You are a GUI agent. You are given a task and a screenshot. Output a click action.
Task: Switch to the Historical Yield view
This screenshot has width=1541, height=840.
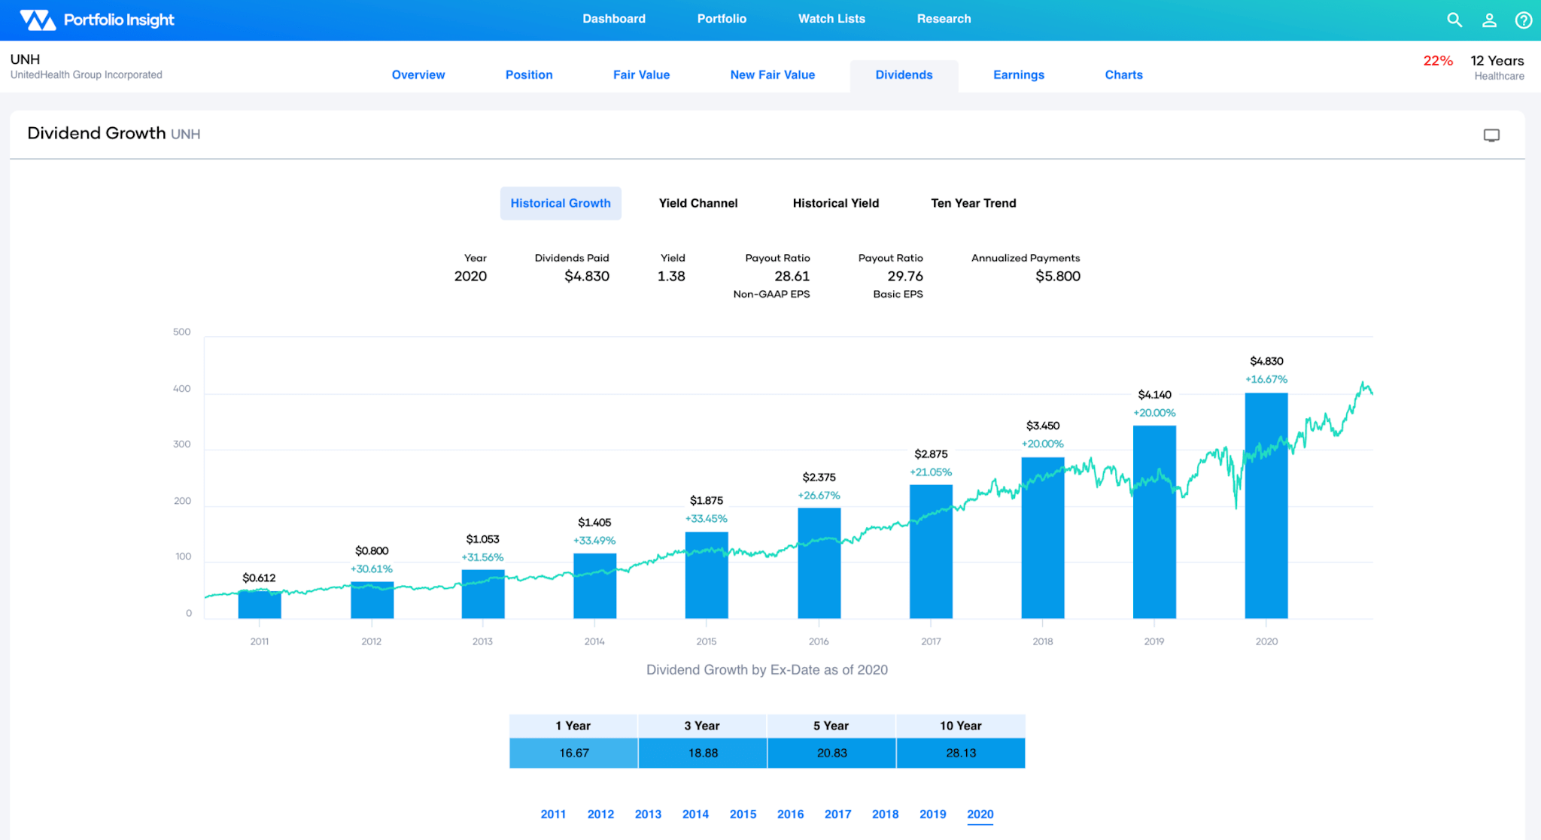835,203
